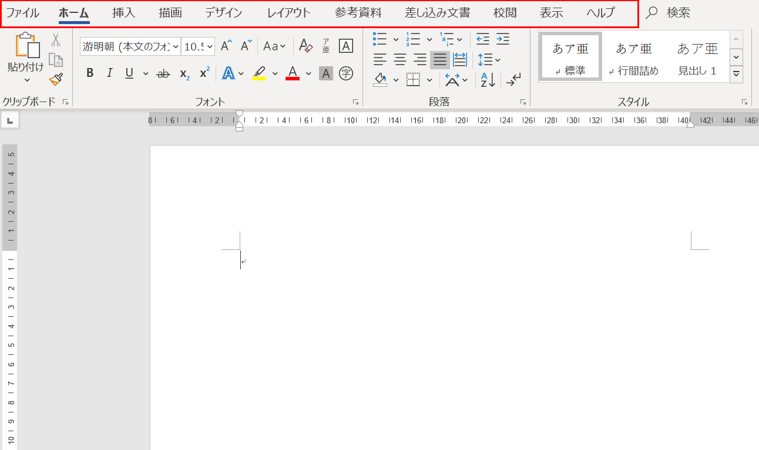Decrease font size with the shrink font icon
This screenshot has width=759, height=450.
pos(246,46)
